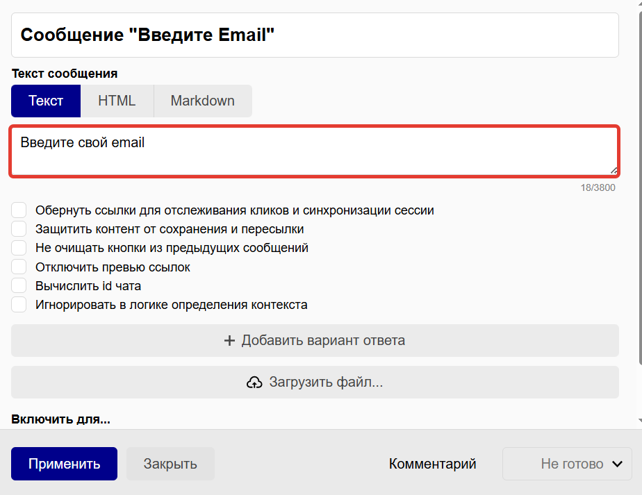Open the "Не готово" status dropdown

566,463
